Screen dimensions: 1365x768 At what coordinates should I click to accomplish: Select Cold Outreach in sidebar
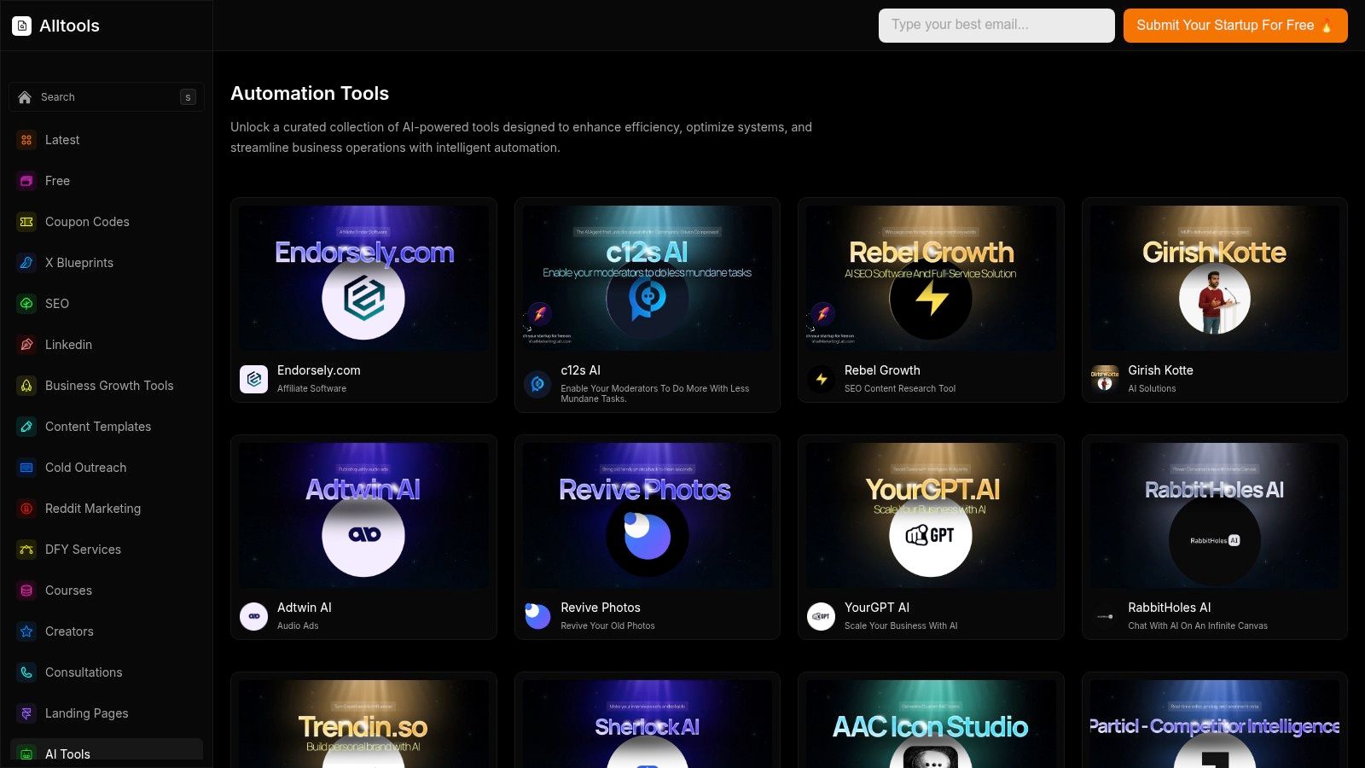(x=107, y=468)
